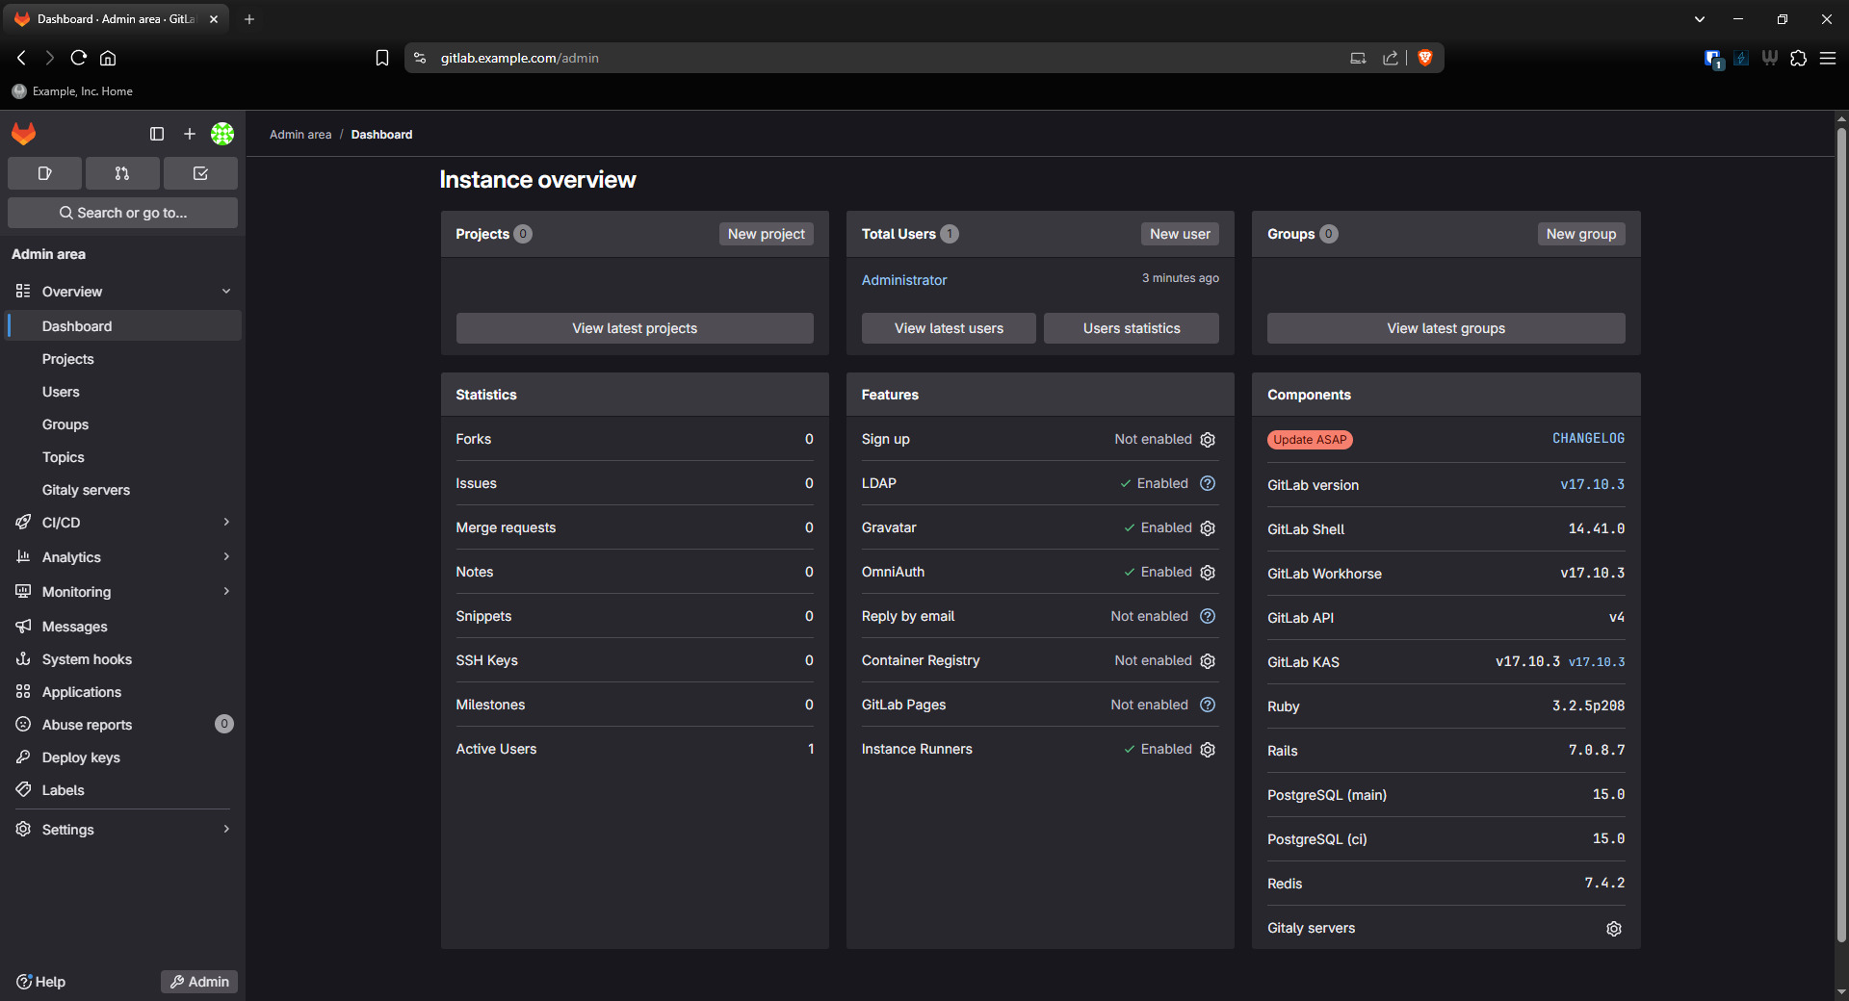Open LDAP help question icon
The width and height of the screenshot is (1849, 1001).
point(1208,483)
